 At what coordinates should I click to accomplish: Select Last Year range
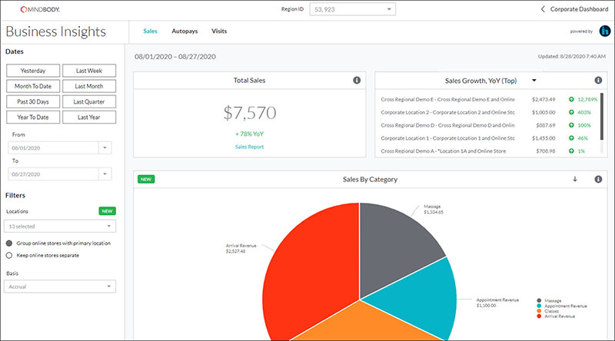click(x=89, y=118)
